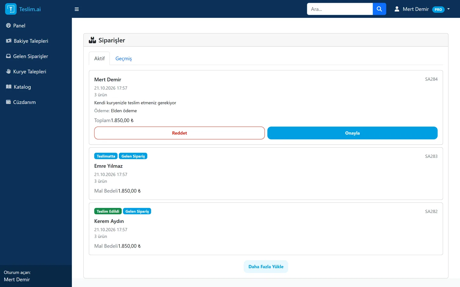Screen dimensions: 460x287
Task: Click the Oturum açan Mert Demir footer
Action: coord(36,276)
